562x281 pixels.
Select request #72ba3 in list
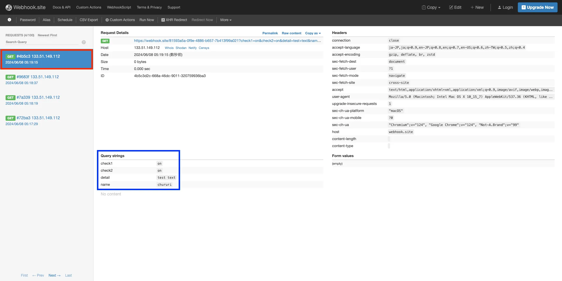(x=47, y=121)
